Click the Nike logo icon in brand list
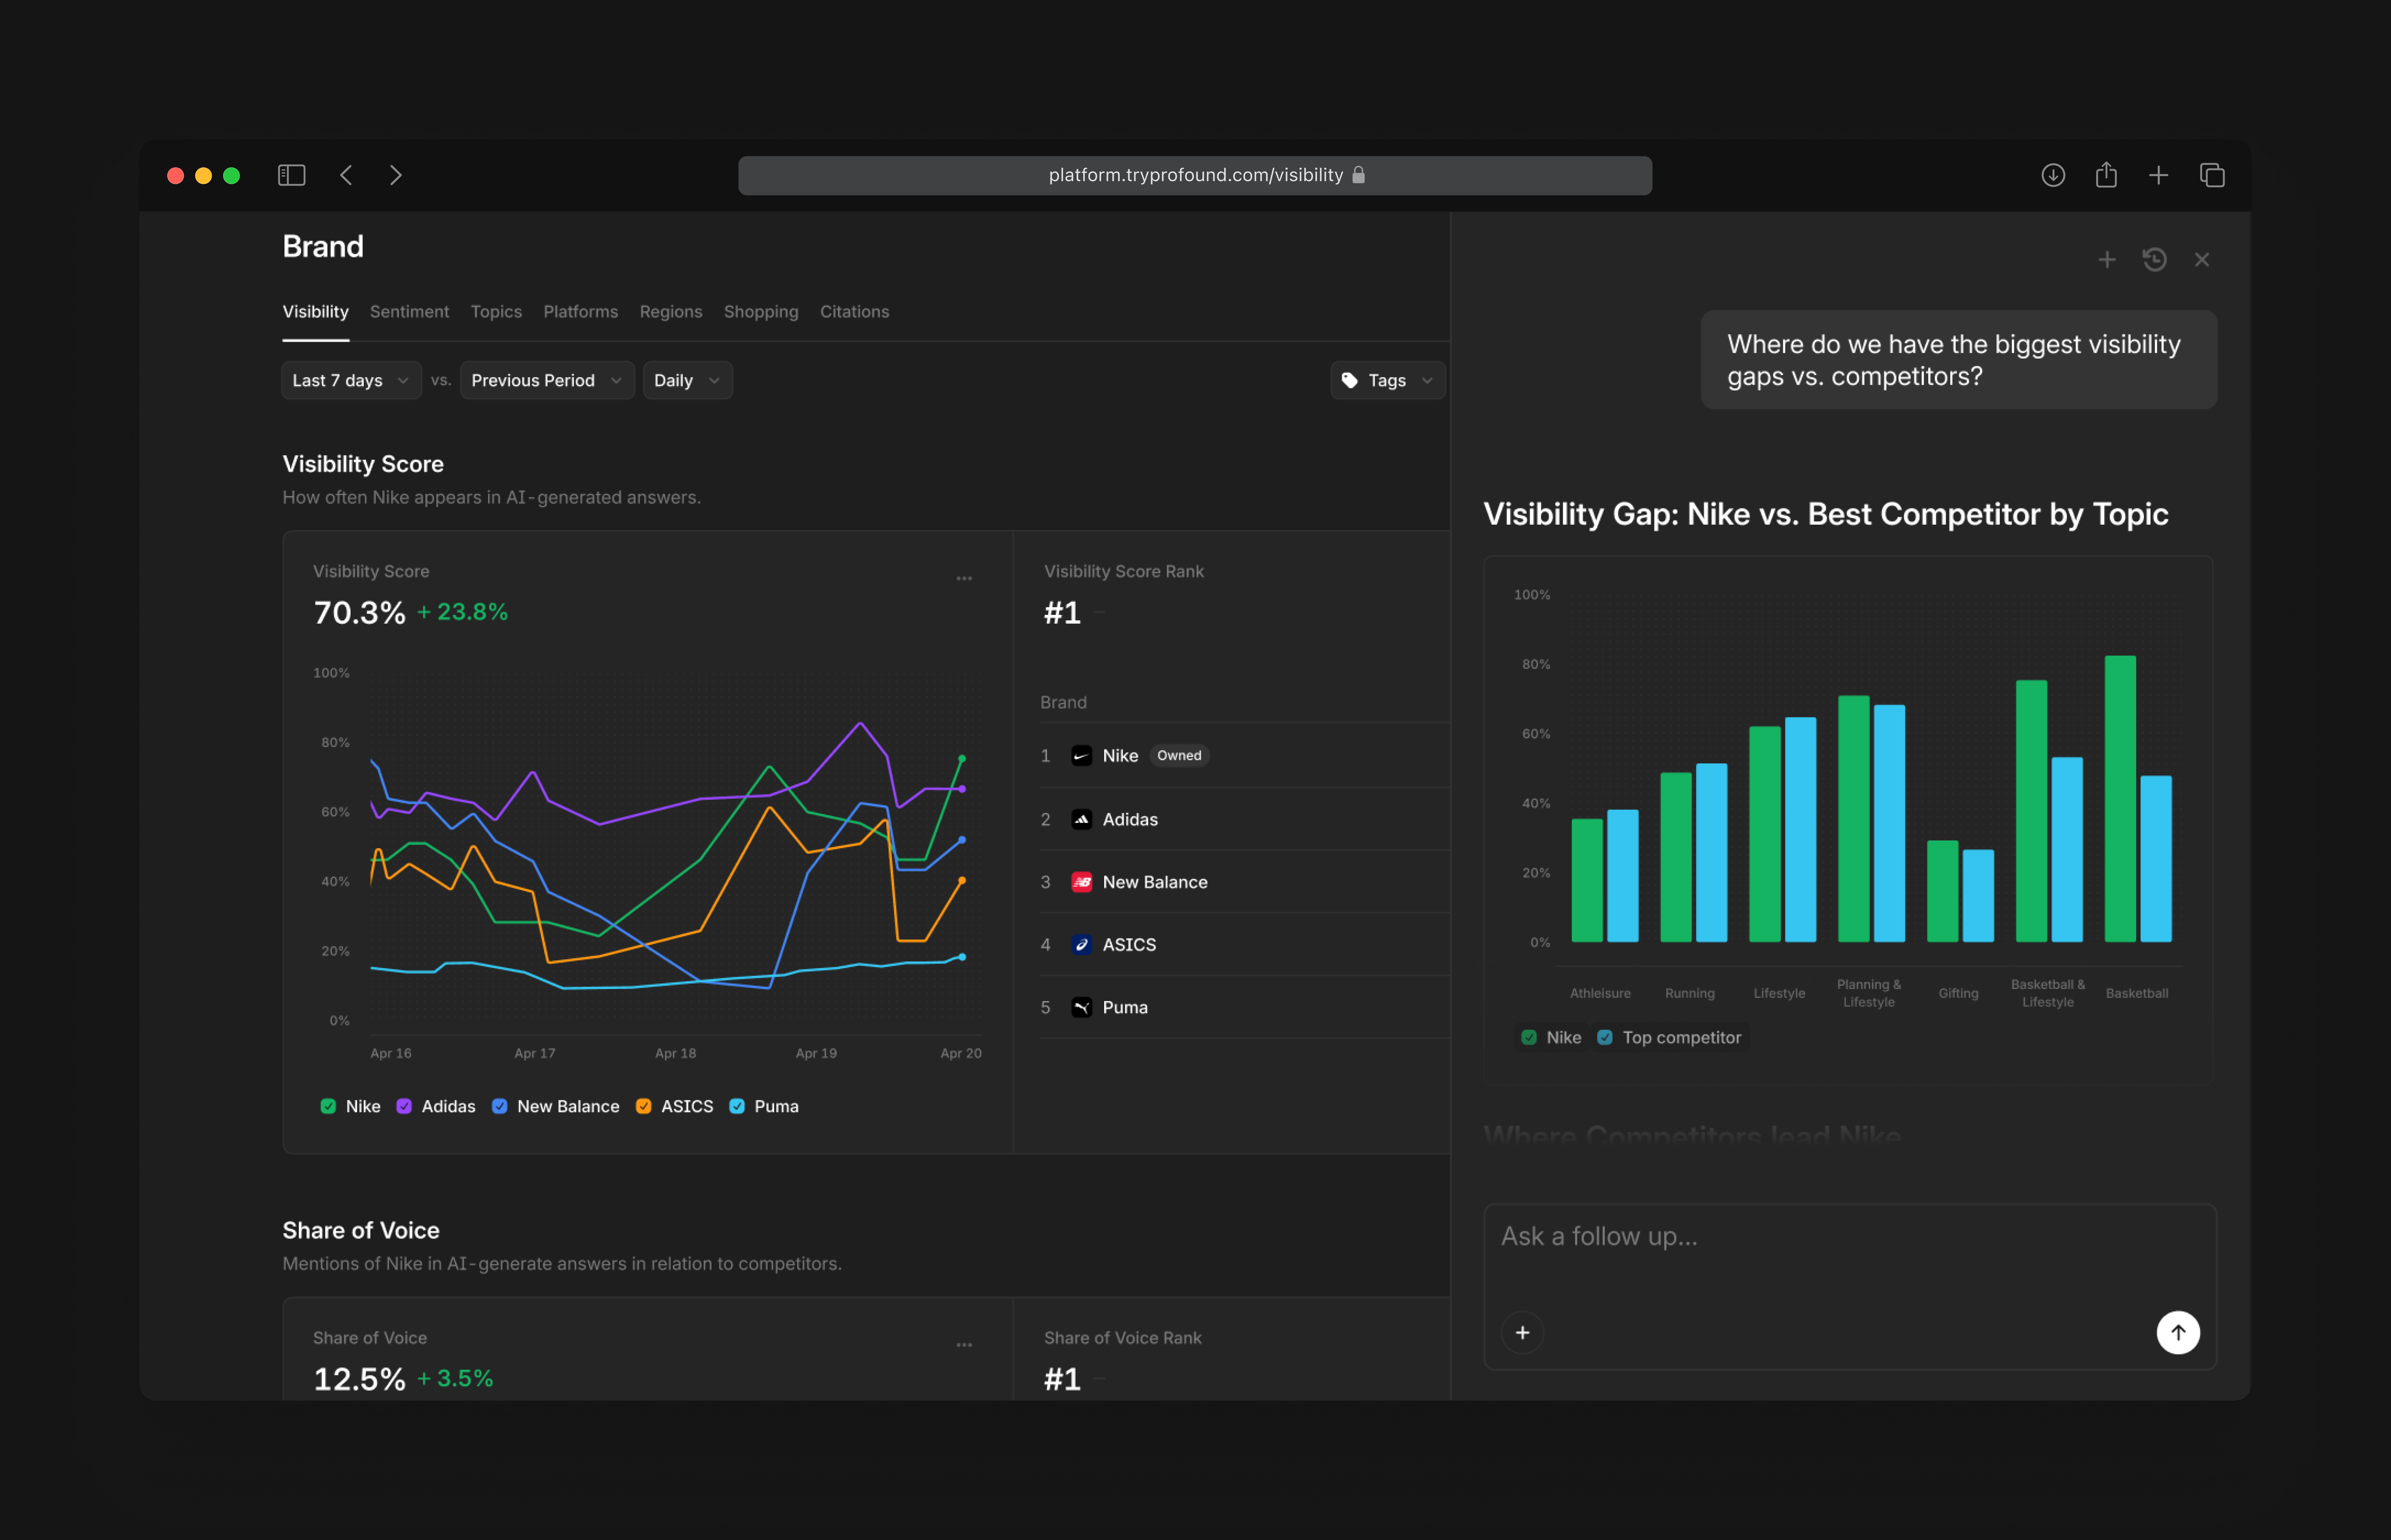 pyautogui.click(x=1081, y=756)
